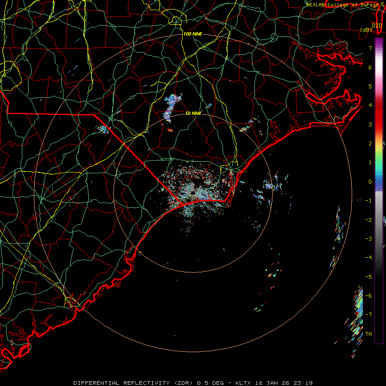Viewport: 386px width, 386px height.
Task: Click the 'DZD' legend title
Action: [x=377, y=26]
